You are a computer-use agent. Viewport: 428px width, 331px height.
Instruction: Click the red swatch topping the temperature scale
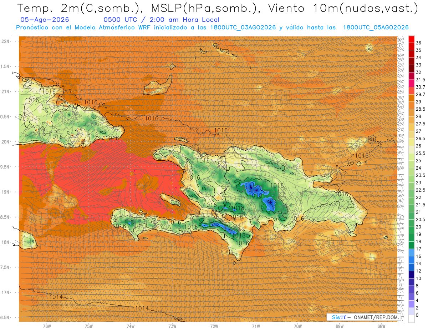(411, 39)
